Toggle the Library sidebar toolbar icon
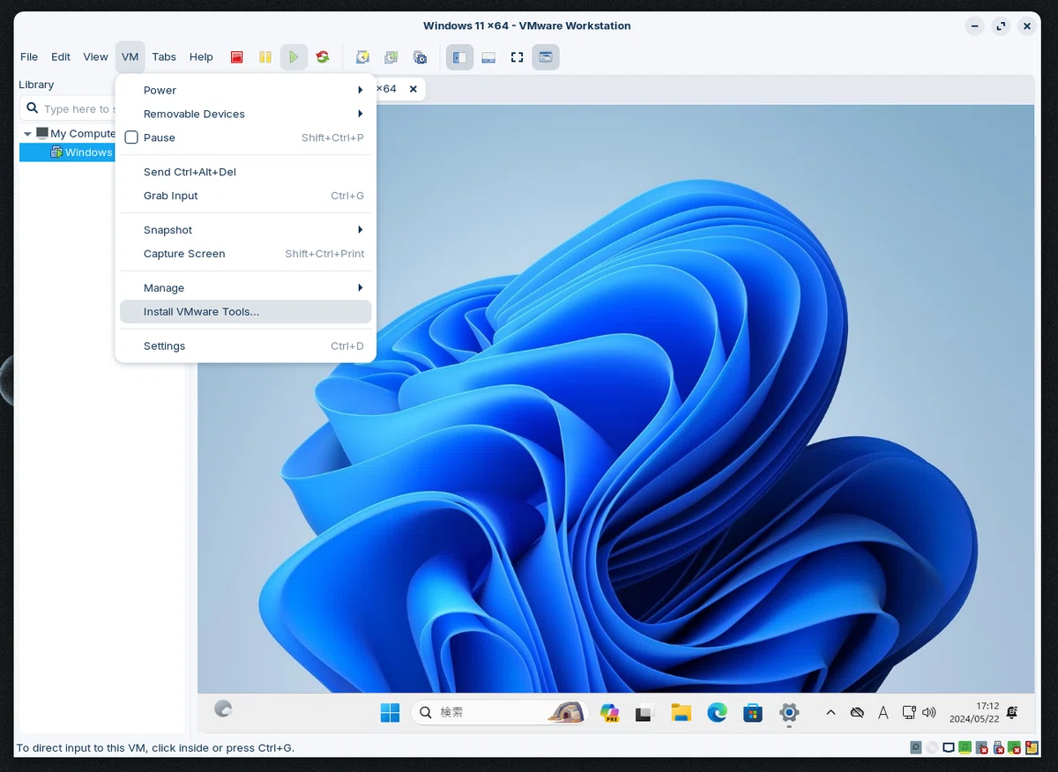 point(459,57)
